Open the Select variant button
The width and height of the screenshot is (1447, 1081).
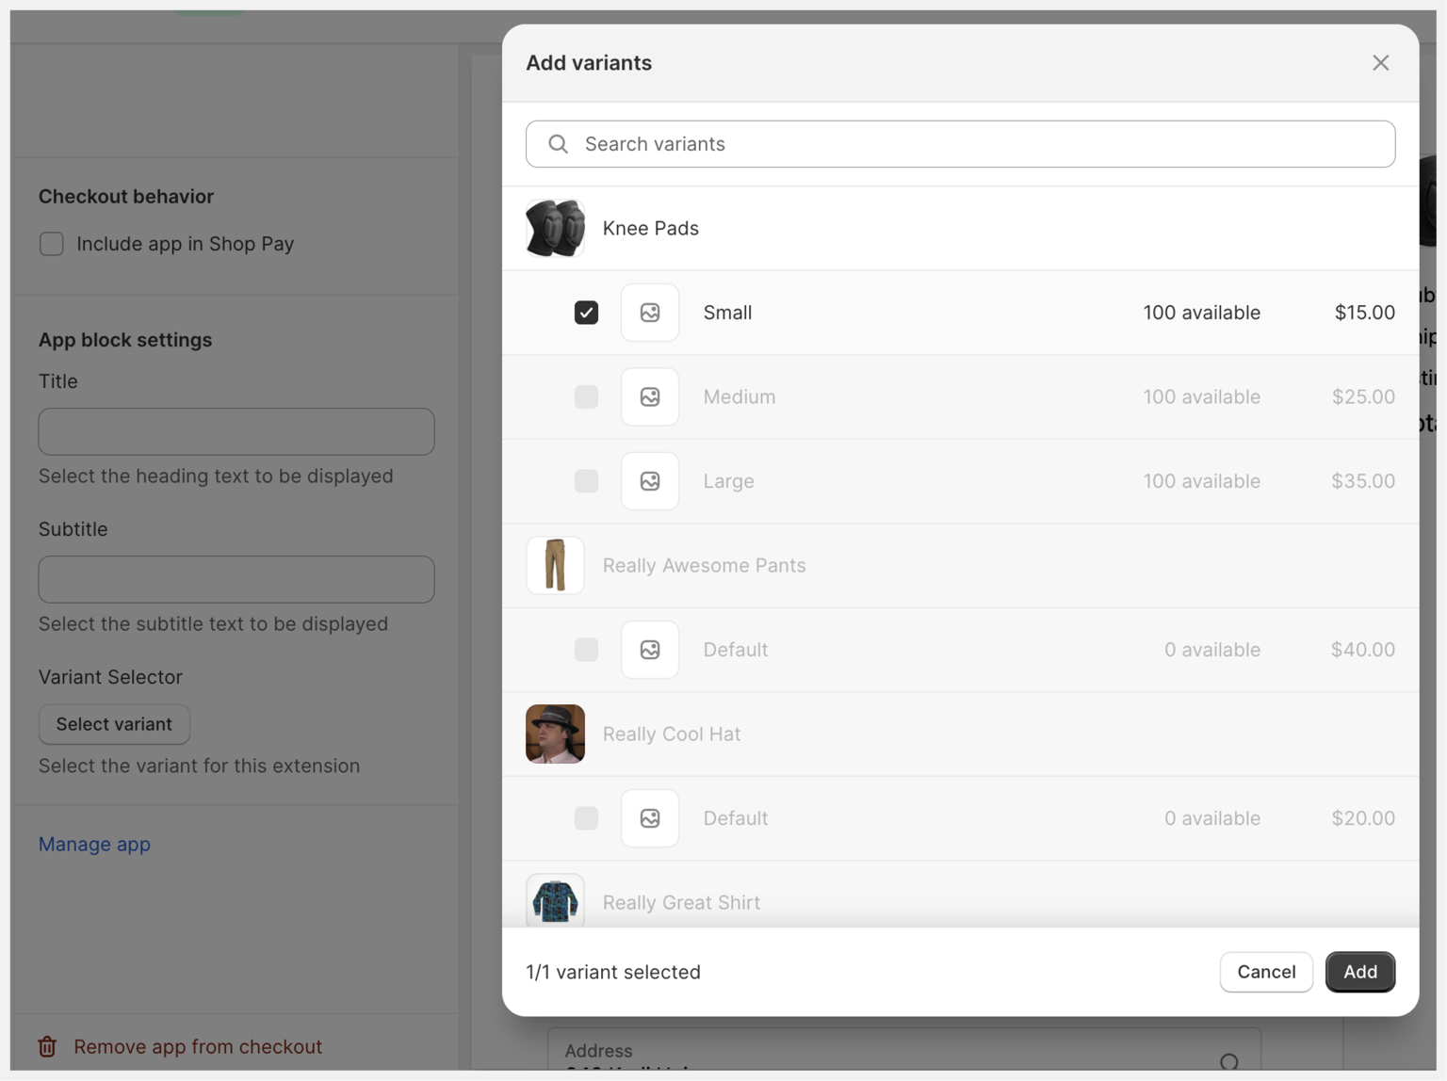[x=114, y=724]
